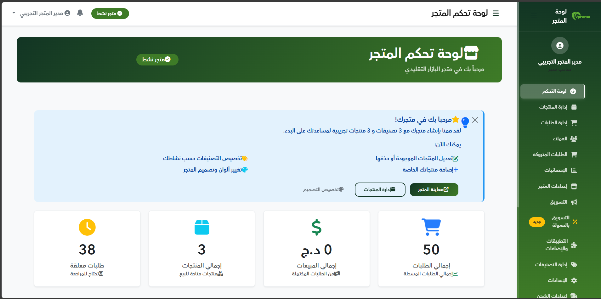Open الطلبات المتروكة abandoned carts icon
601x299 pixels.
click(x=574, y=154)
